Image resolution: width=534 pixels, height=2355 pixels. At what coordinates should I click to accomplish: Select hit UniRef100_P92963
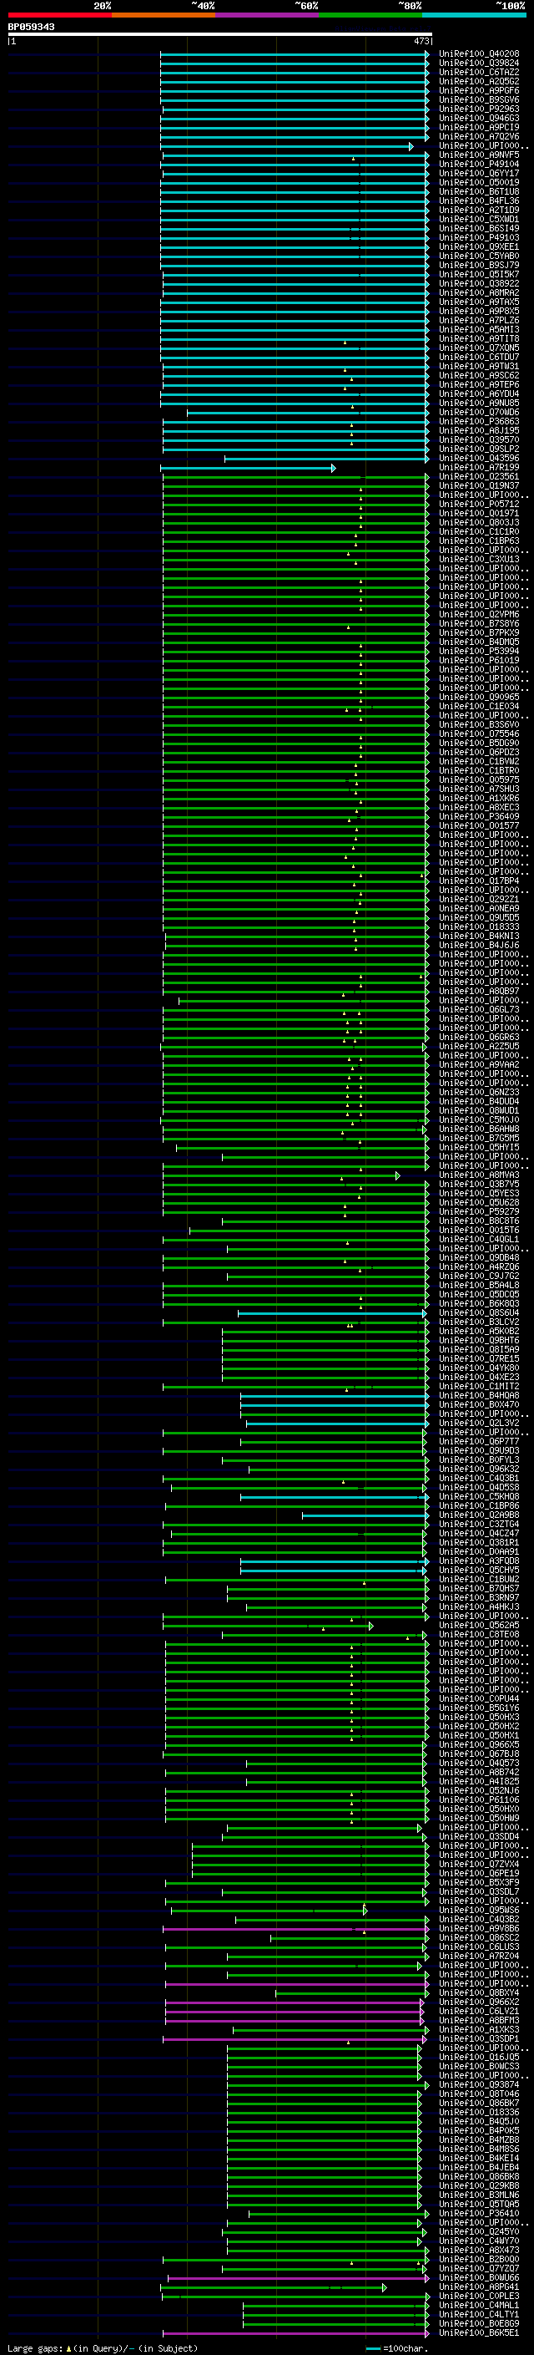click(x=479, y=109)
